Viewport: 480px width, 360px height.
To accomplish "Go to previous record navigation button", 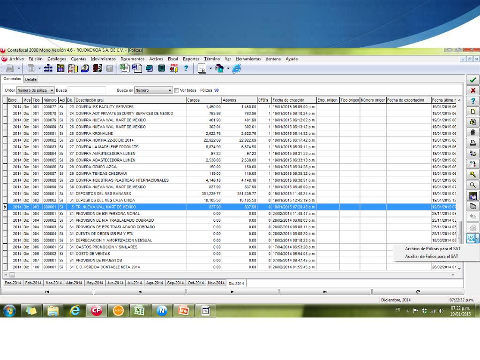I will 140,292.
